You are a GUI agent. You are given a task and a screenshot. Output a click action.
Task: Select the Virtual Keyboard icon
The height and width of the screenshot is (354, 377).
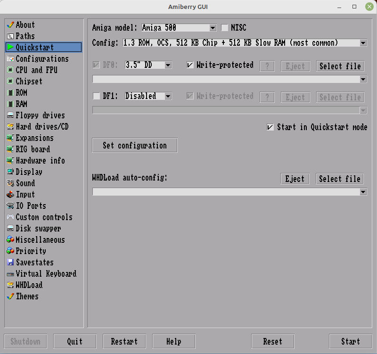10,274
